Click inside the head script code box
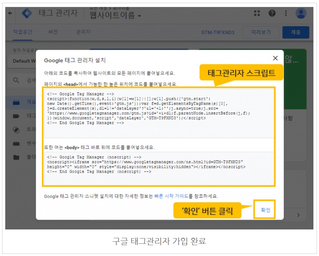319x256 pixels. (x=159, y=114)
